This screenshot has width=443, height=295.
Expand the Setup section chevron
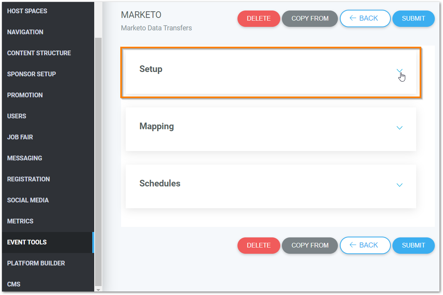399,70
